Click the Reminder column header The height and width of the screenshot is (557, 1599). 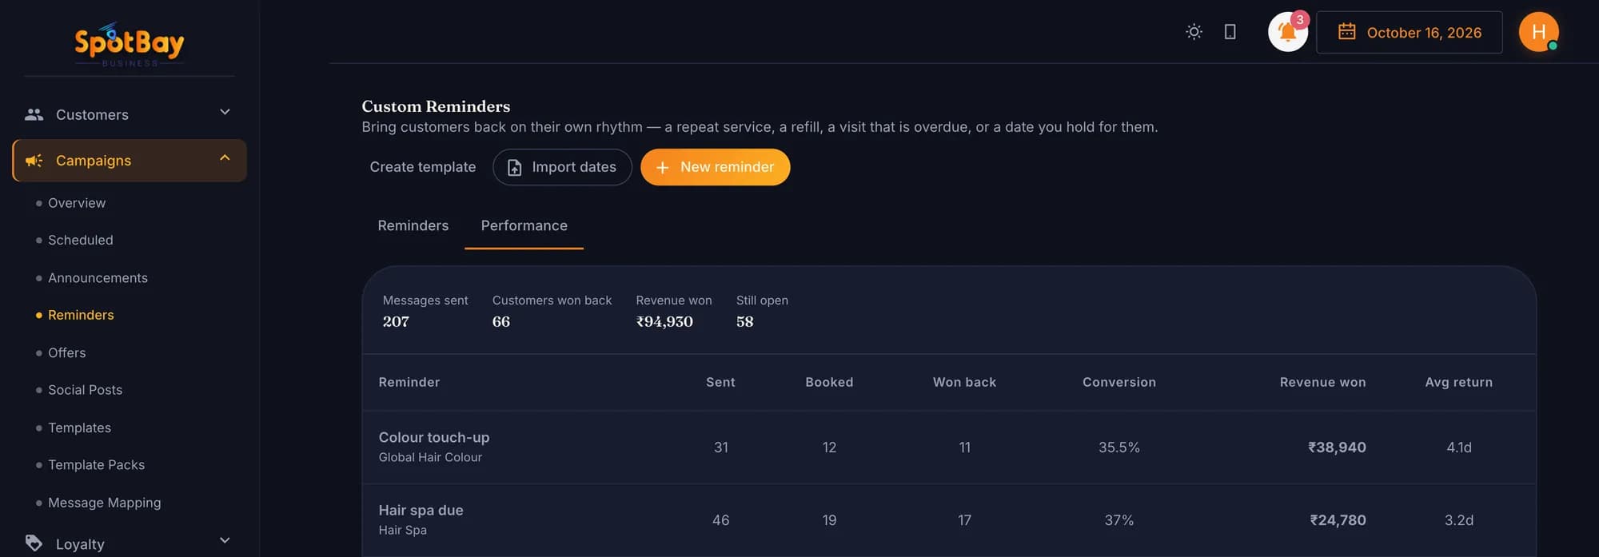click(409, 382)
